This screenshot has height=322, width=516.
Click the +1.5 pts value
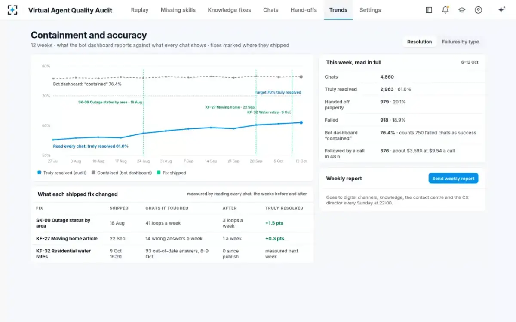click(274, 223)
